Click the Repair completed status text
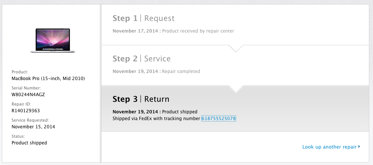This screenshot has height=165, width=373. point(181,71)
